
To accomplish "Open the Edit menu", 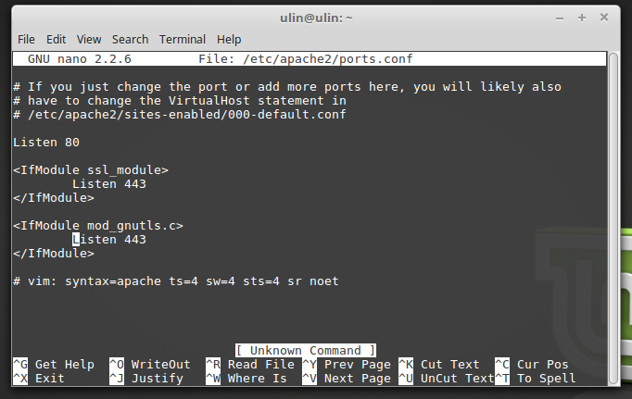I will (57, 40).
